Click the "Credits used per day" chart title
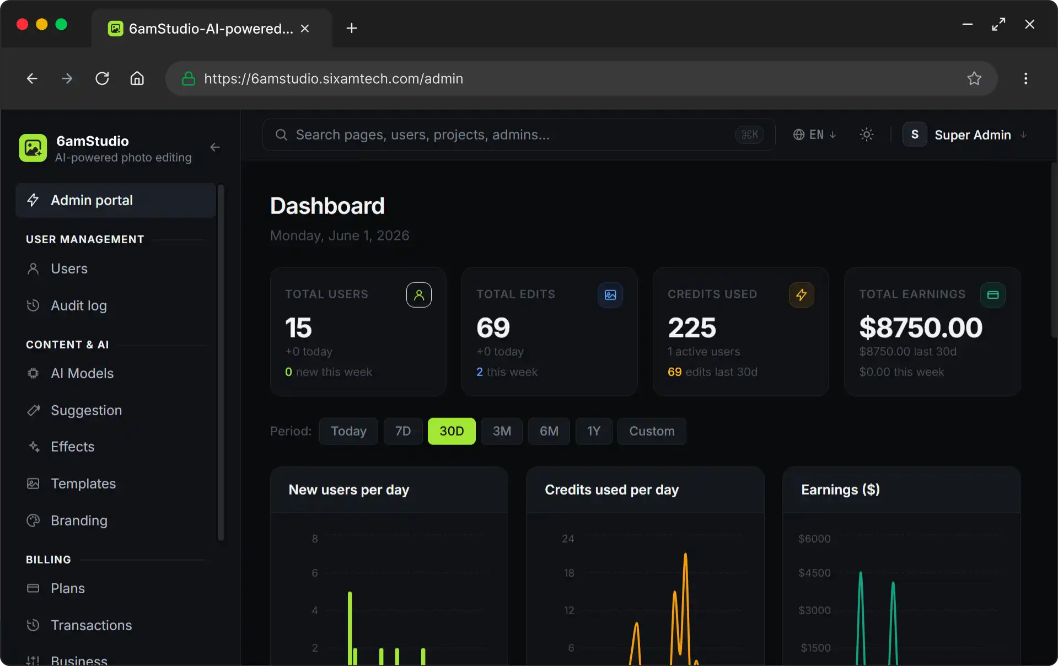This screenshot has height=666, width=1058. 611,490
